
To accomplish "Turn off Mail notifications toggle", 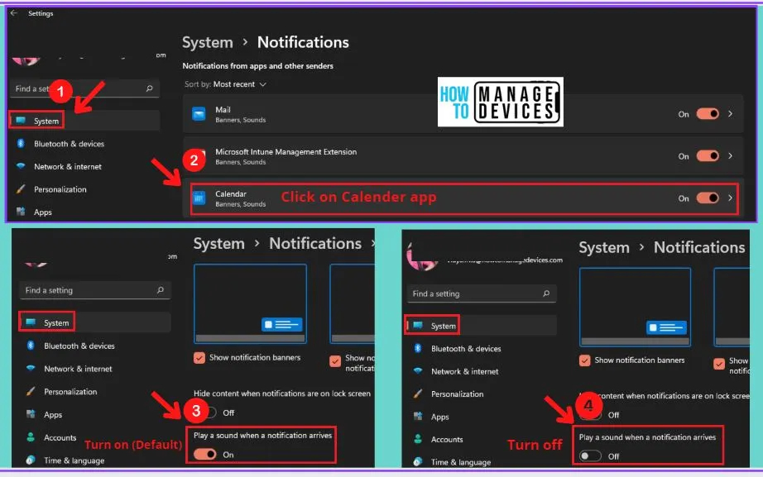I will [708, 114].
